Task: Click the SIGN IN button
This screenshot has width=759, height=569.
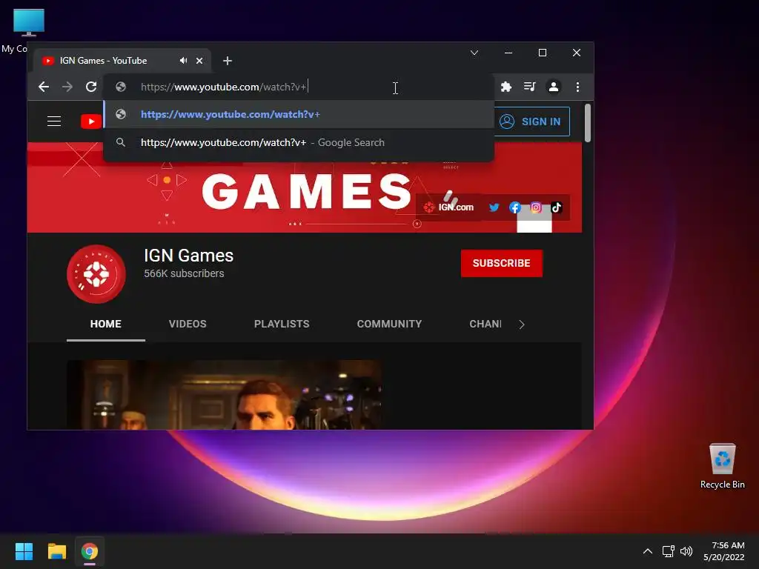Action: [x=531, y=122]
